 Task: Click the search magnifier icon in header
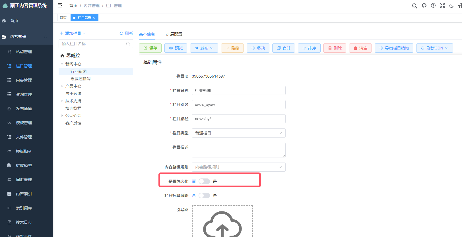pos(414,6)
